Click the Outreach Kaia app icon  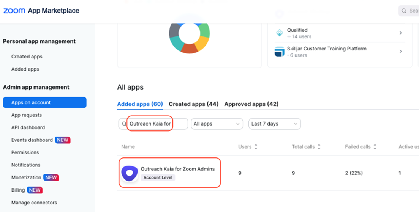click(x=130, y=173)
